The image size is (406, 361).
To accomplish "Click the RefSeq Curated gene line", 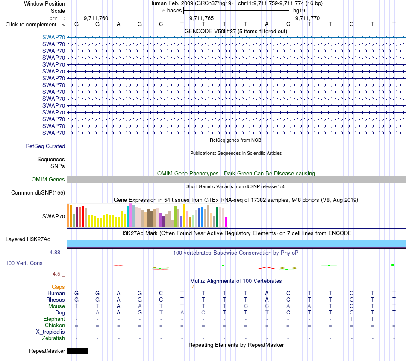I will click(x=236, y=146).
